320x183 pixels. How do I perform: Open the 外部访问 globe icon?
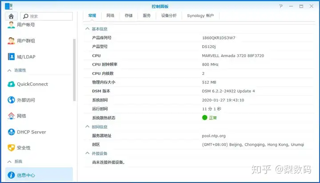coord(11,100)
